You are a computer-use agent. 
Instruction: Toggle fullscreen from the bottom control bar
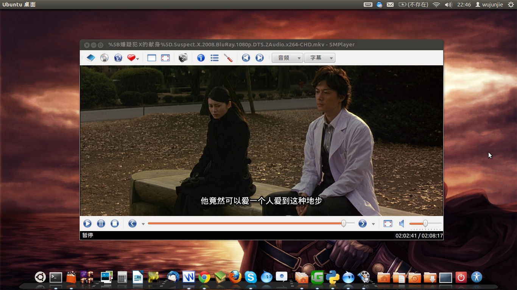[x=388, y=224]
